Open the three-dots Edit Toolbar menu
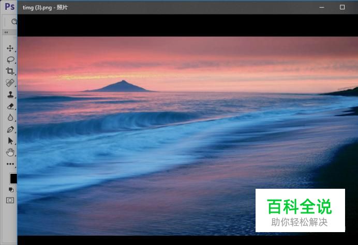This screenshot has width=358, height=245. click(x=10, y=164)
